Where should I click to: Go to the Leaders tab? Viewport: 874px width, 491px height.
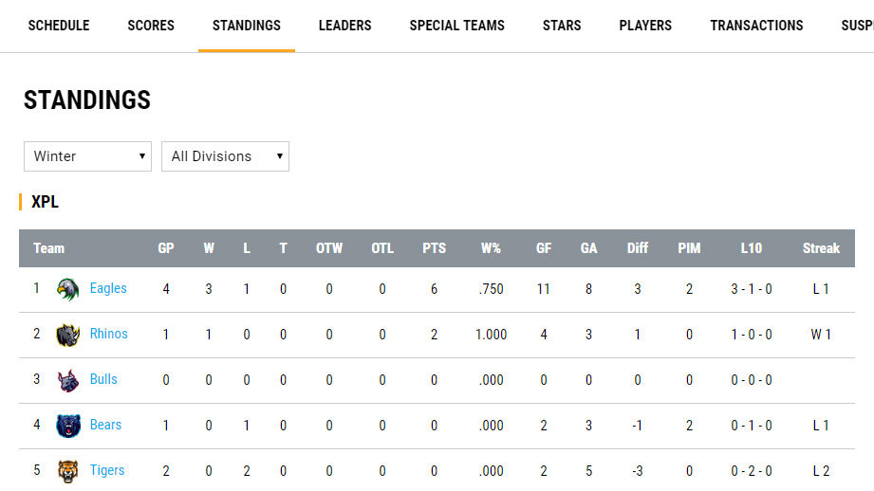tap(344, 26)
